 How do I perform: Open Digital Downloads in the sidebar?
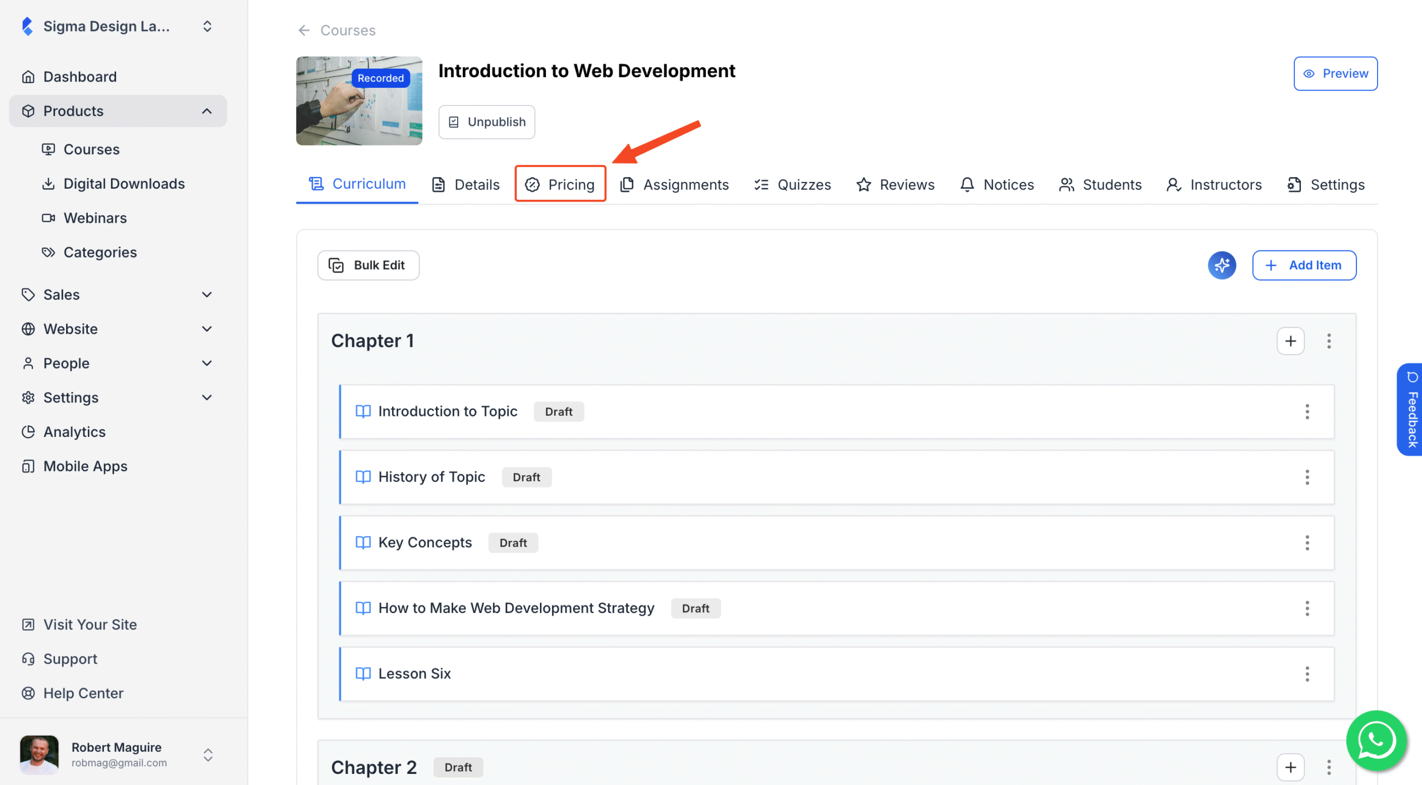click(124, 183)
